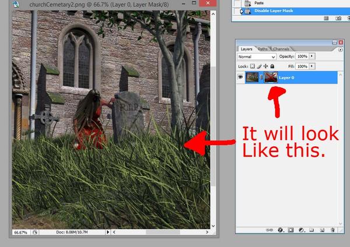
Task: Click the vertical scrollbar down arrow
Action: 213,226
